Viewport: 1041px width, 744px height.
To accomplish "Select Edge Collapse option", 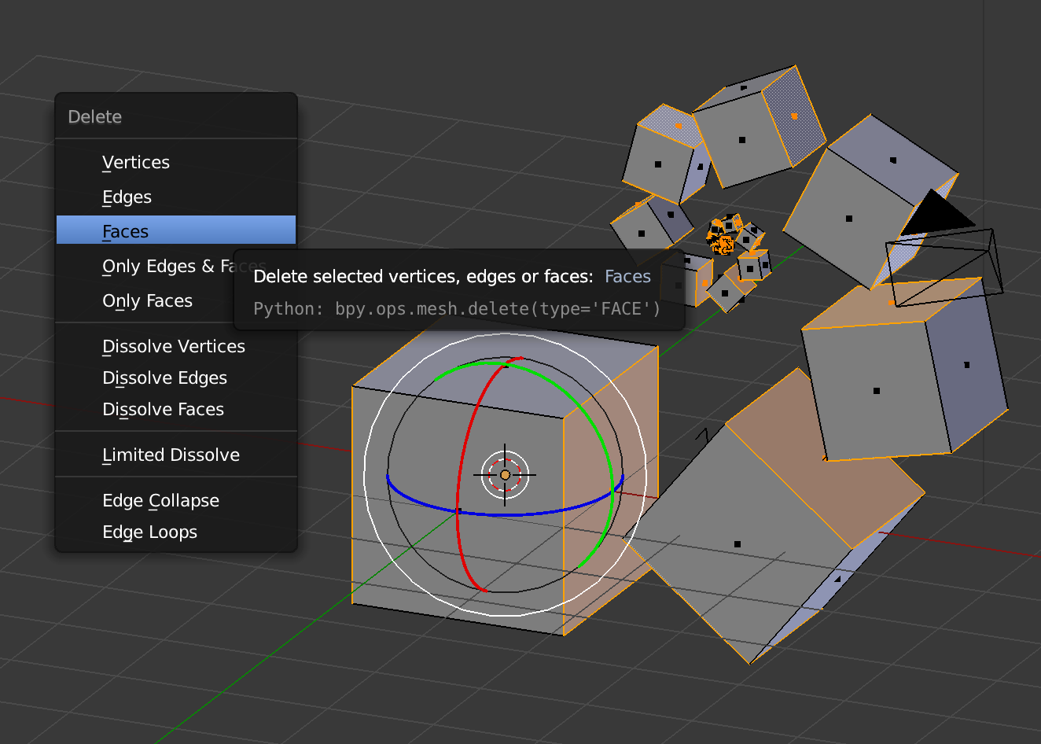I will click(160, 500).
